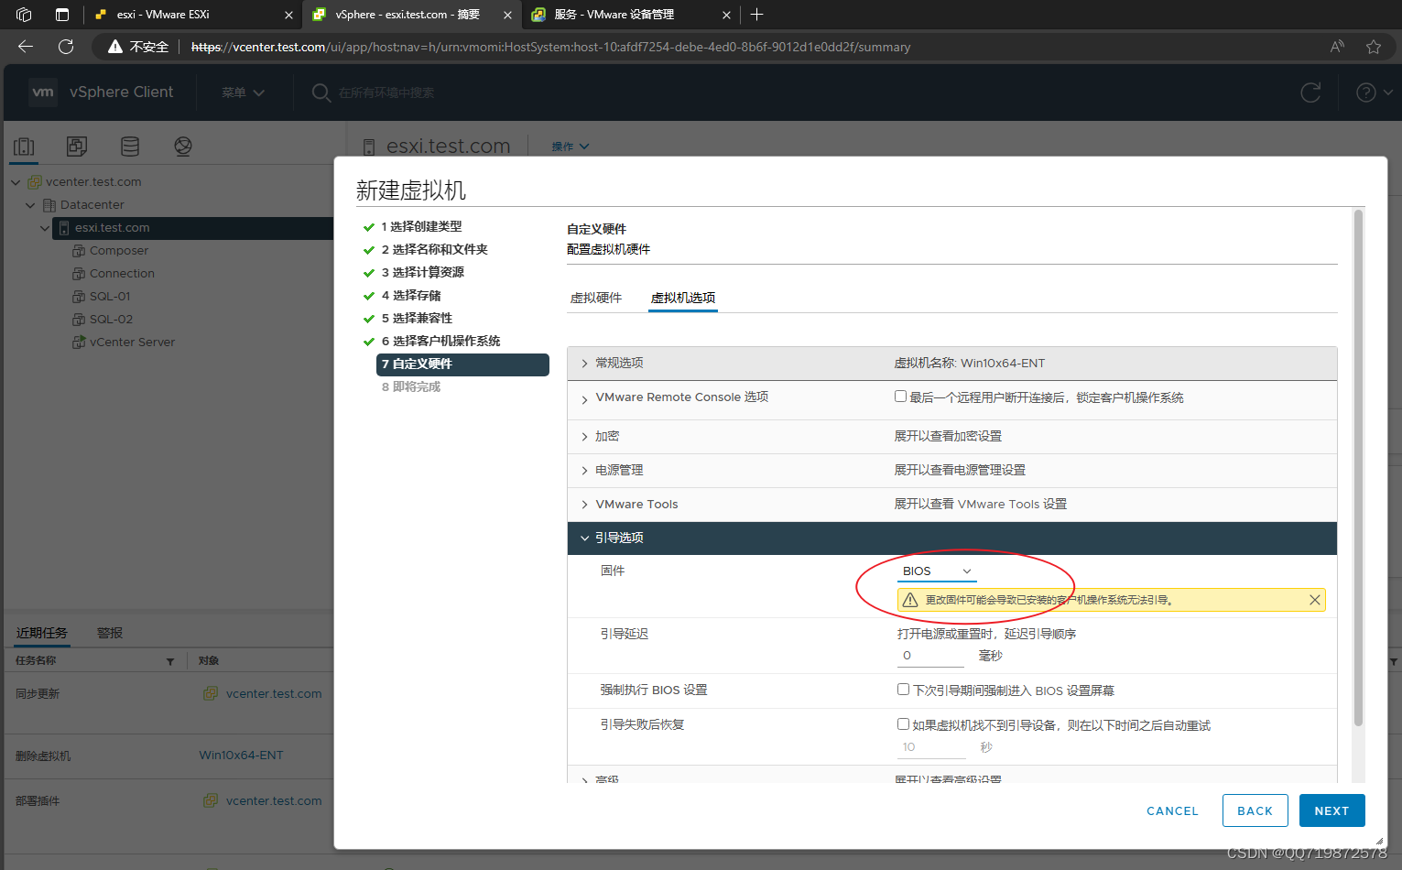1402x870 pixels.
Task: Open the 菜单 dropdown in header
Action: click(x=243, y=92)
